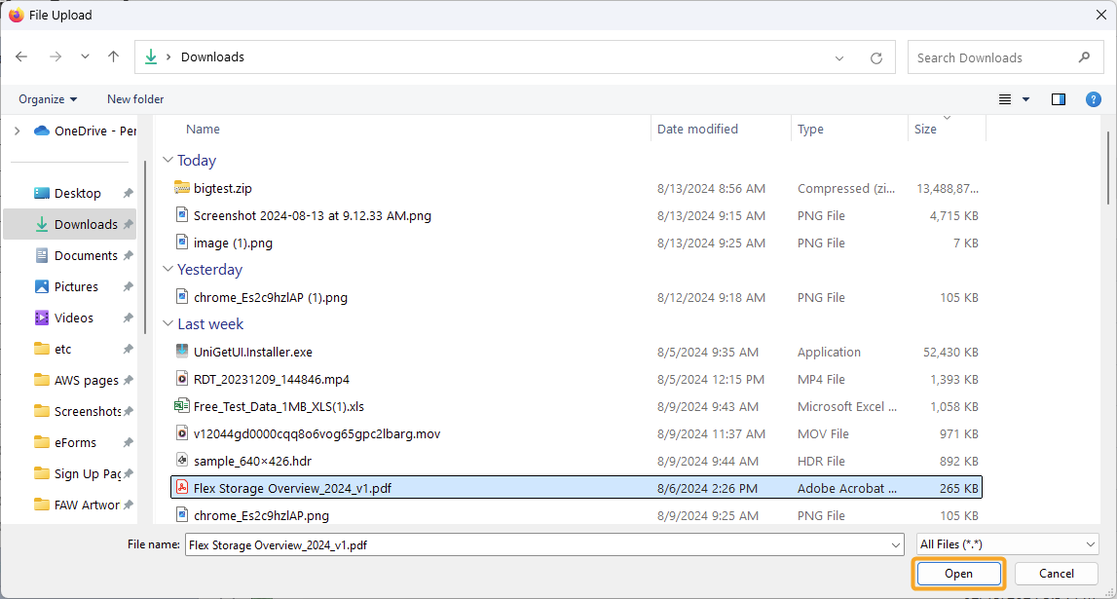The width and height of the screenshot is (1117, 599).
Task: Open the file name history dropdown
Action: coord(897,543)
